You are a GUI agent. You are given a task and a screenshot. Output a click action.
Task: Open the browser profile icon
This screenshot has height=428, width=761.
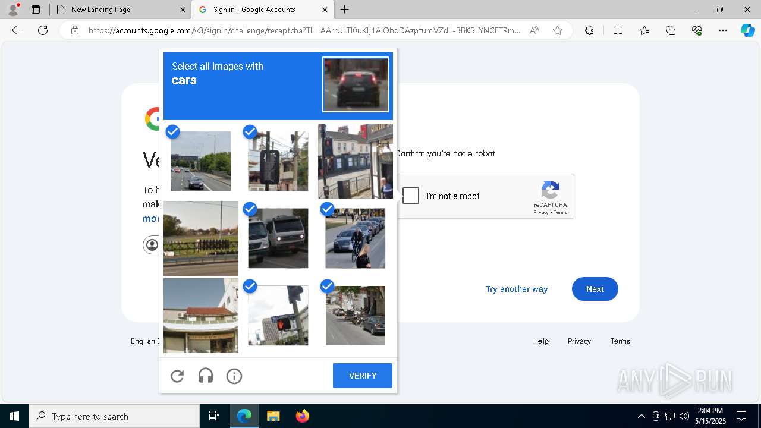[x=13, y=10]
